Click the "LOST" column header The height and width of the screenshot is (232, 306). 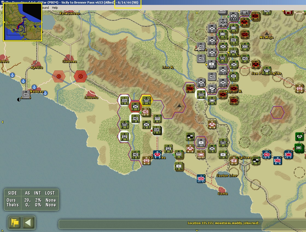click(x=50, y=193)
